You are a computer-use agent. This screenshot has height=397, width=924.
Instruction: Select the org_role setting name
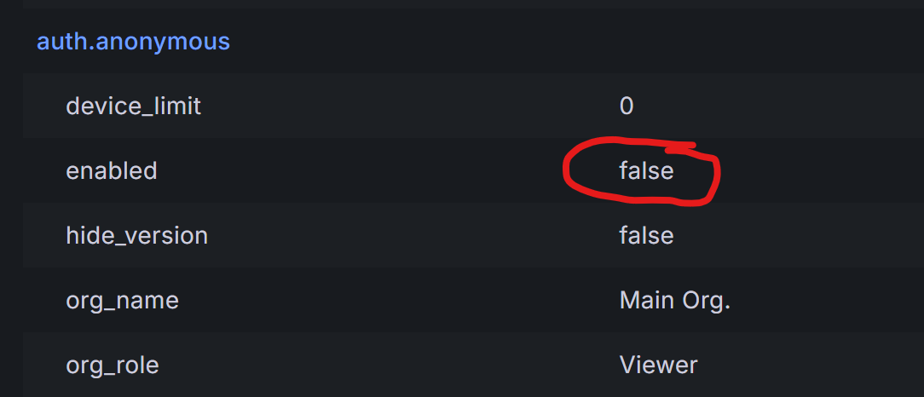[112, 365]
